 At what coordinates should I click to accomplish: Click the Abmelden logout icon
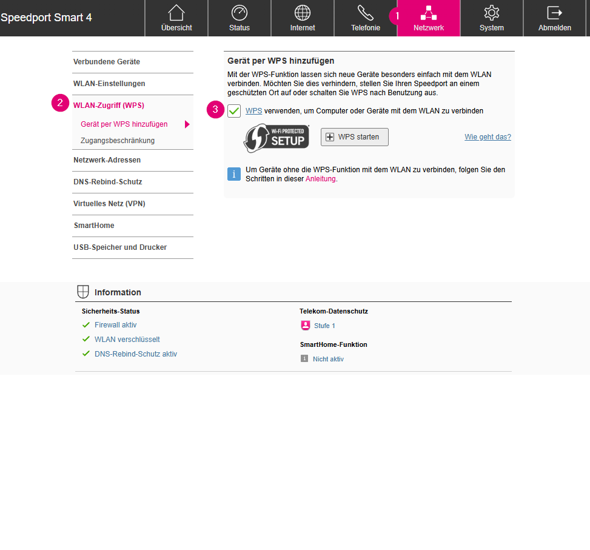coord(554,13)
